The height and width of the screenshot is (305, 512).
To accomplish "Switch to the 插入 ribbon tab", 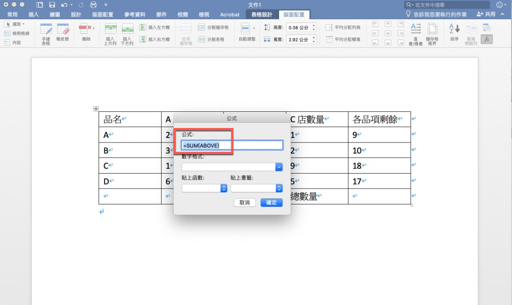I will [x=33, y=15].
